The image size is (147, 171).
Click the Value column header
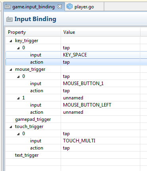click(x=100, y=32)
